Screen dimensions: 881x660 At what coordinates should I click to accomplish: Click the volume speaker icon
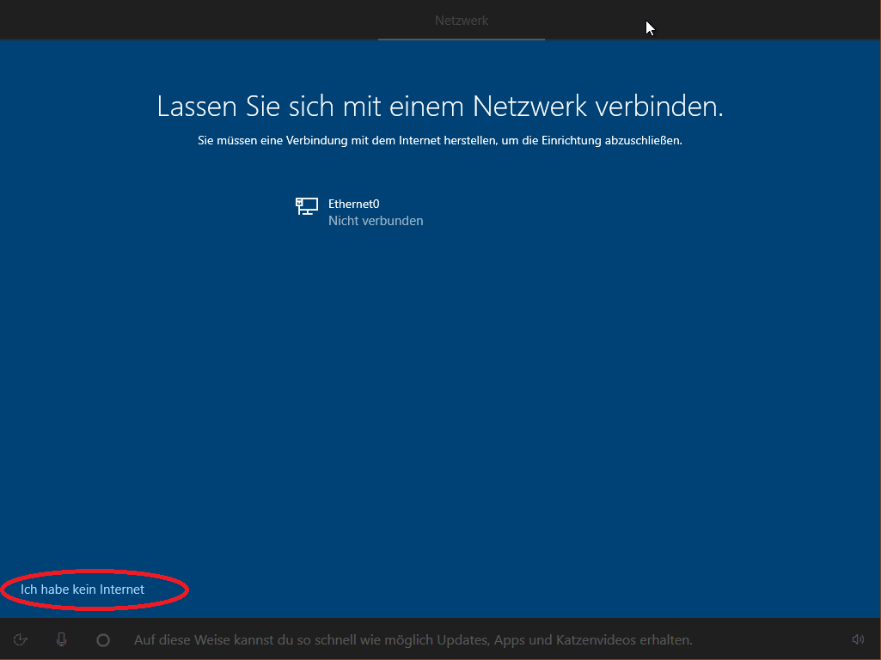858,639
